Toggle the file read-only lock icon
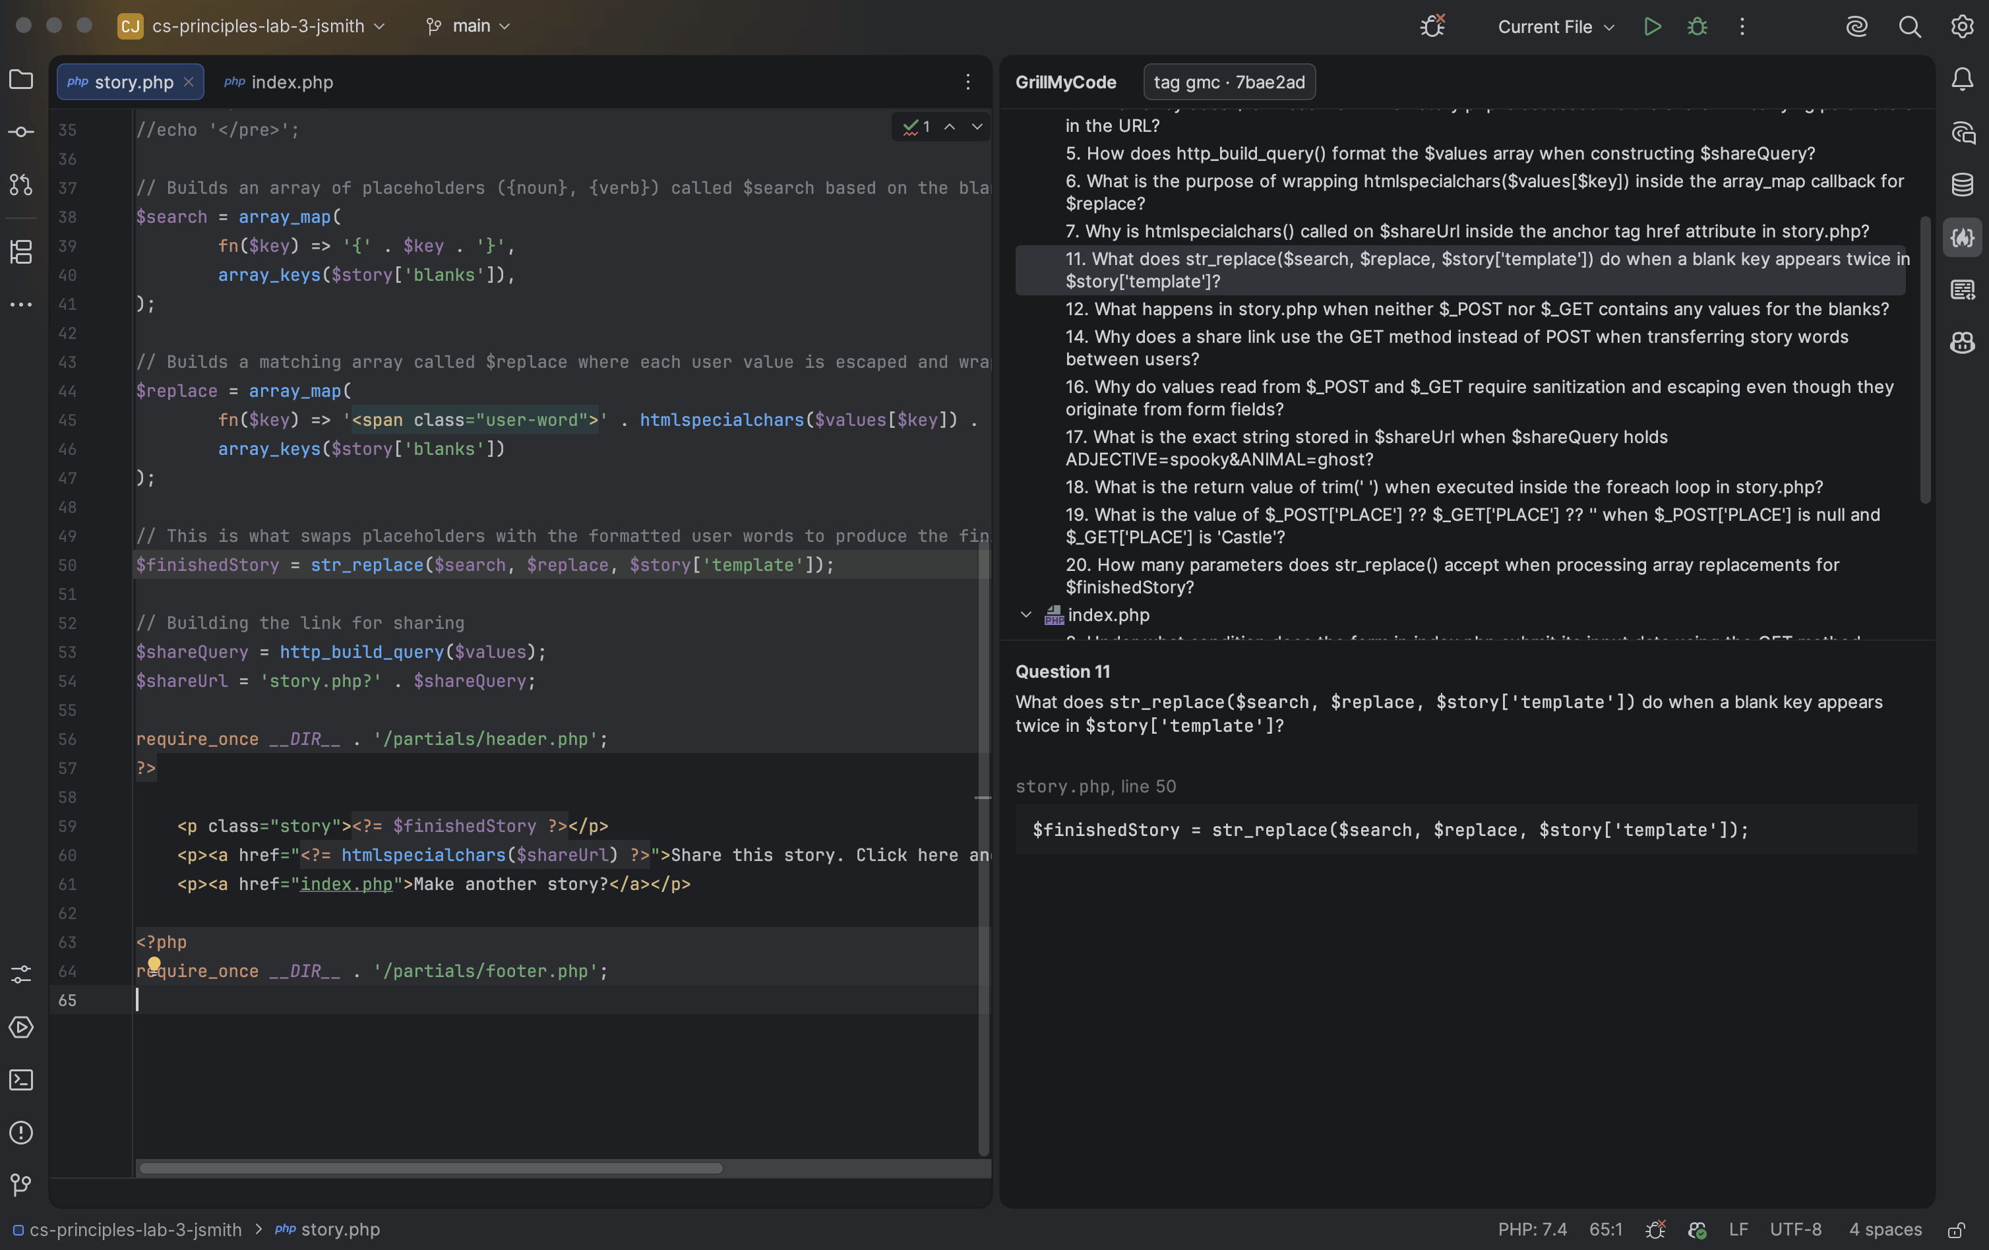The image size is (1989, 1250). coord(1956,1230)
